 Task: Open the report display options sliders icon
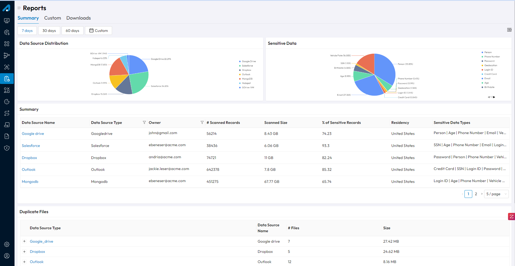click(x=509, y=30)
